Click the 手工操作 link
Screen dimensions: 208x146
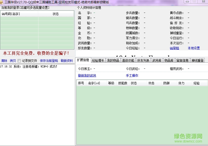pyautogui.click(x=132, y=76)
